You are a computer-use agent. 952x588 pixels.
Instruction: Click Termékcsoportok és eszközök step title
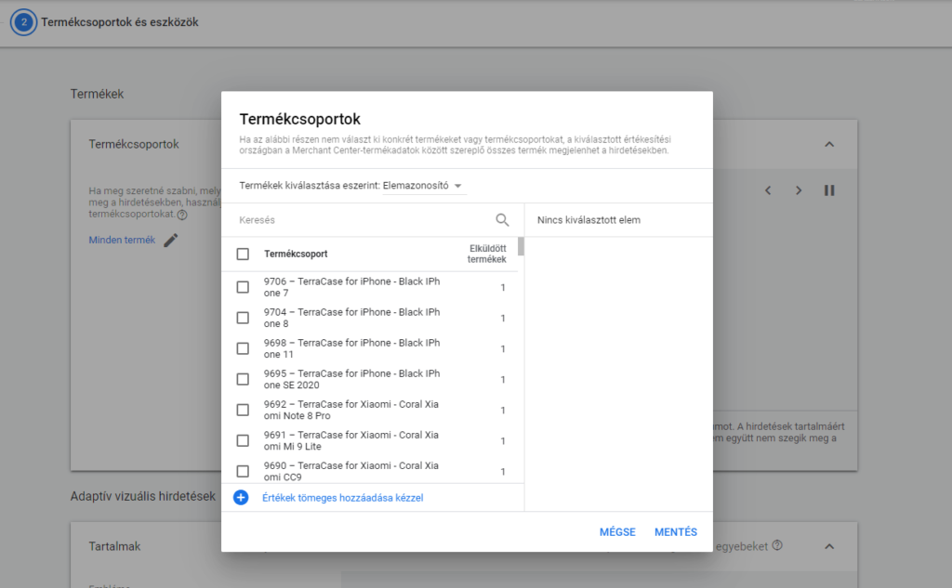[120, 22]
